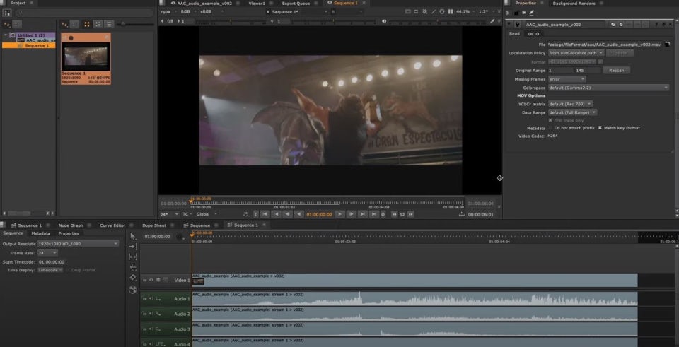The image size is (679, 347).
Task: Open the Output Resolution dropdown
Action: click(78, 244)
